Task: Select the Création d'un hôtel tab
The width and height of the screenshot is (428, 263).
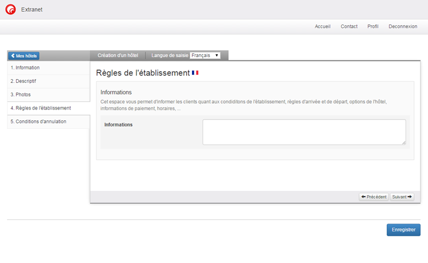Action: point(118,55)
